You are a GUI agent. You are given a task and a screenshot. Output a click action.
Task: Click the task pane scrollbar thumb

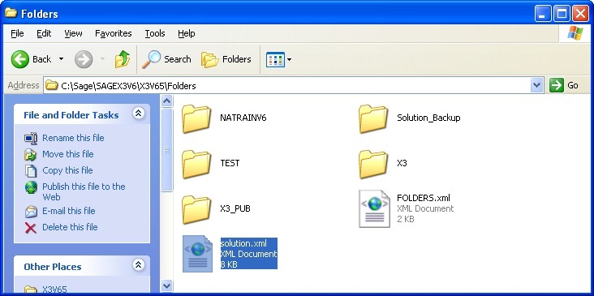pos(166,150)
